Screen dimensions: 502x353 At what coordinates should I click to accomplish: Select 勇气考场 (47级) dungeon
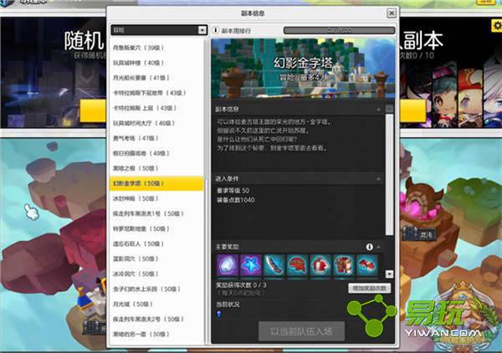[156, 138]
